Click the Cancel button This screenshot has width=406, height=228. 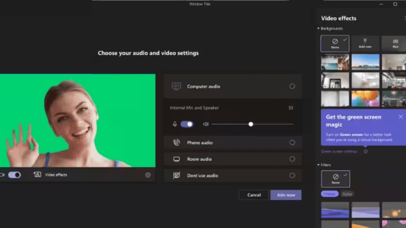point(254,195)
